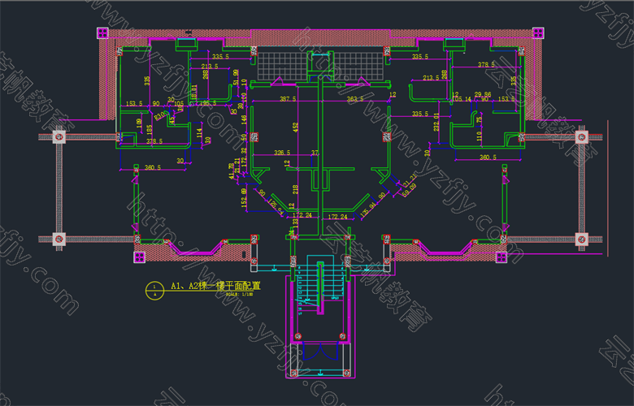Click the "41.78" vertical dimension text
The width and height of the screenshot is (634, 406).
coord(232,171)
